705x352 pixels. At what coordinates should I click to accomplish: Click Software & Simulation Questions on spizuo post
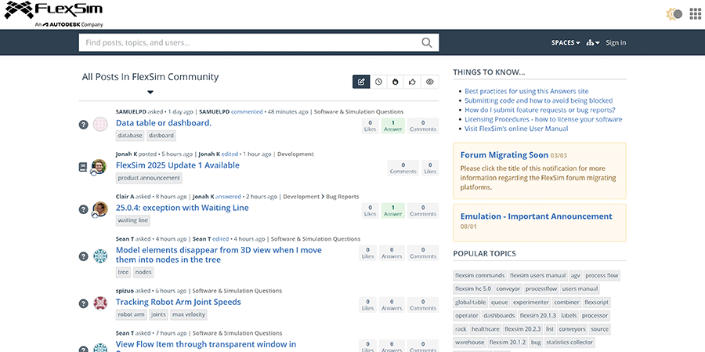coord(237,291)
